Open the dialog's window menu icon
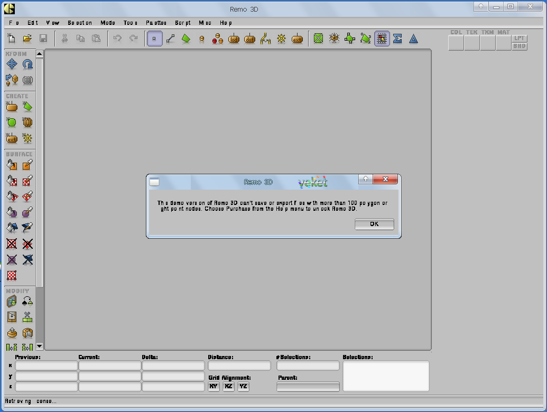Viewport: 547px width, 412px height. pyautogui.click(x=154, y=182)
